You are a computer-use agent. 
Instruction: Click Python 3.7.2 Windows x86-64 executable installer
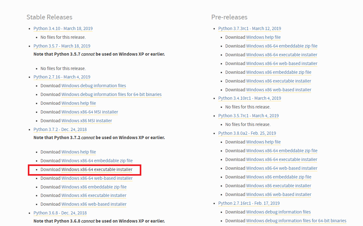click(x=97, y=169)
